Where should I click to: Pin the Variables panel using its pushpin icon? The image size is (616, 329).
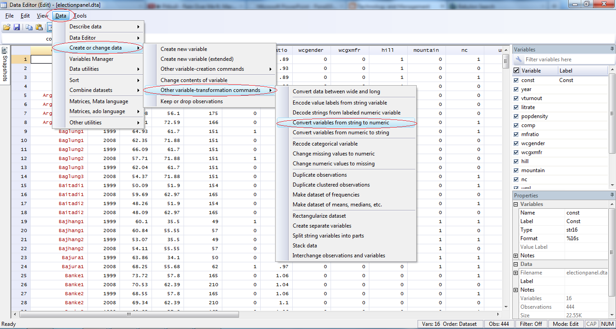[611, 49]
